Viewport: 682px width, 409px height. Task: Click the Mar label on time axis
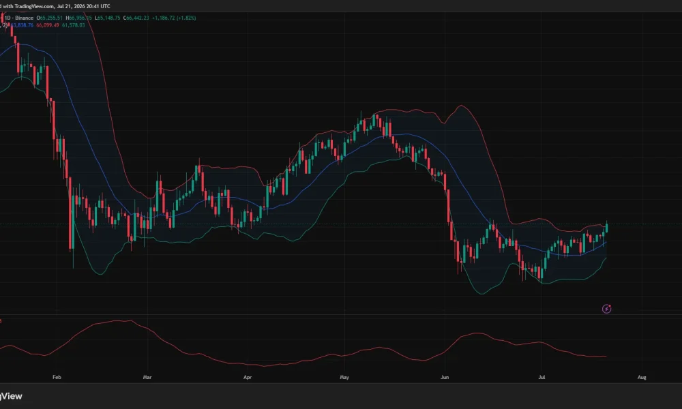[x=147, y=377]
